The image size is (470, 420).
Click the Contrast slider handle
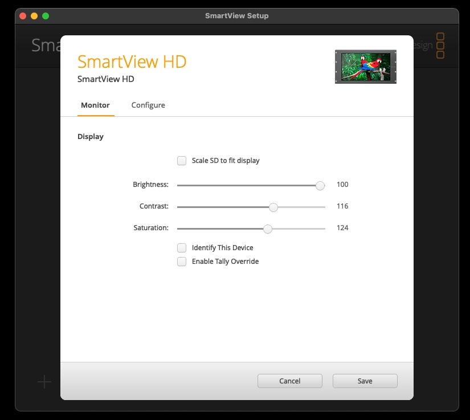[x=273, y=207]
